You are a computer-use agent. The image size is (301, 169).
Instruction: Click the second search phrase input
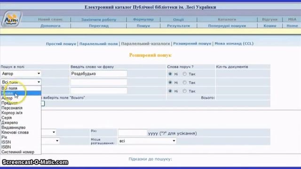pos(99,82)
